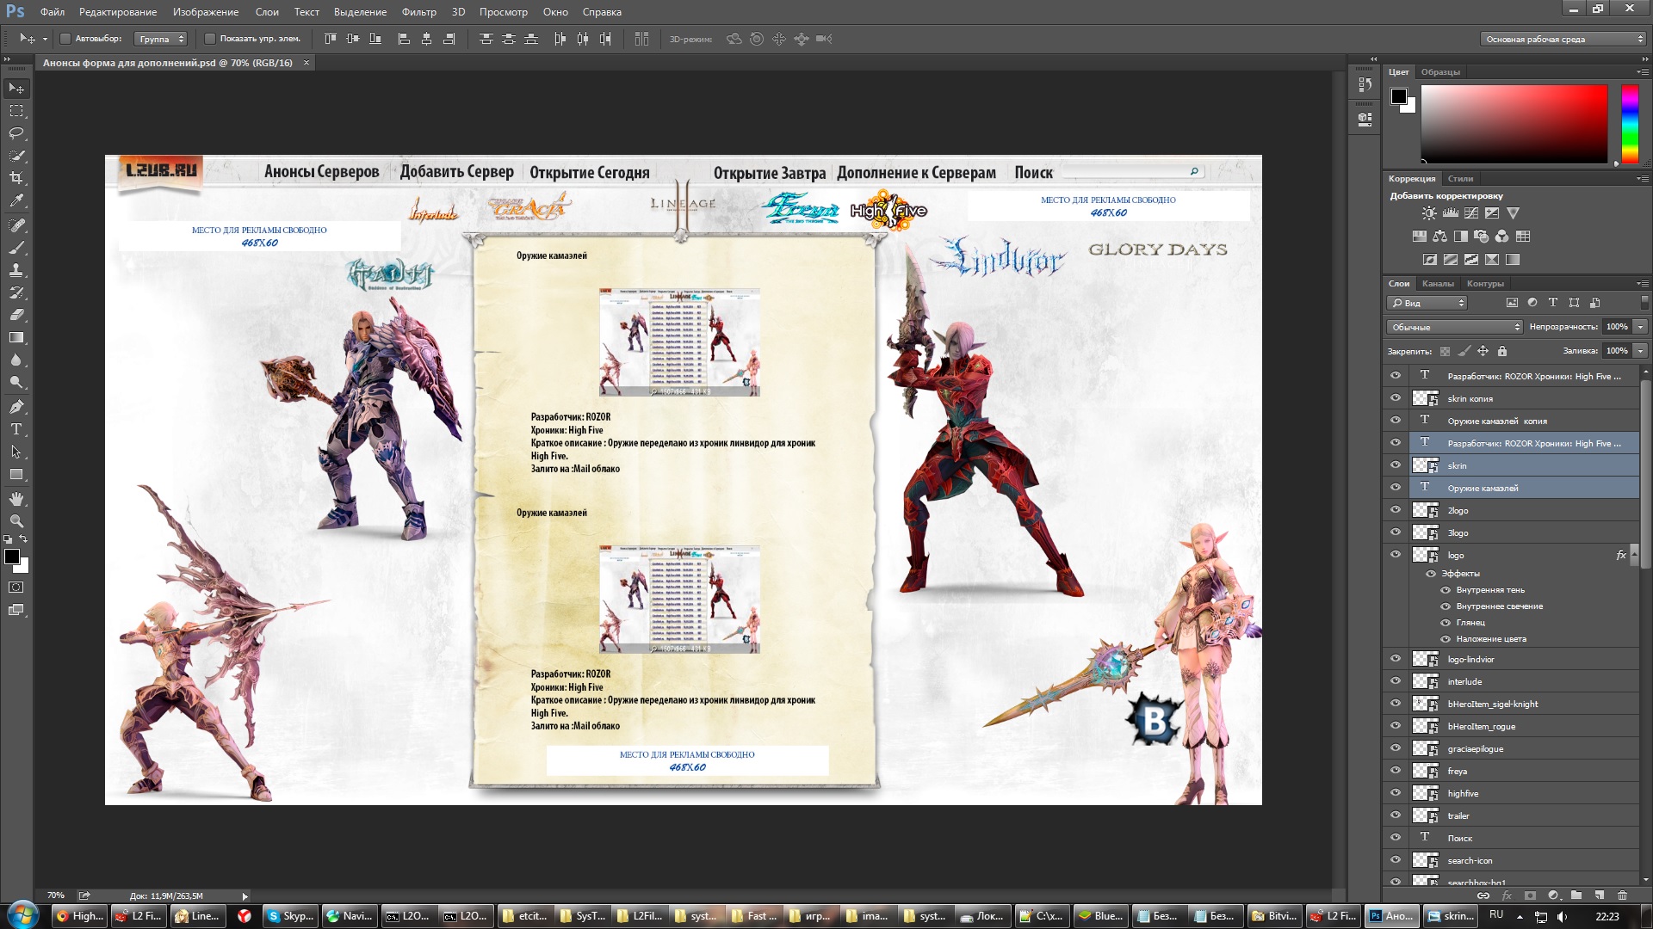1653x929 pixels.
Task: Select the Eyedropper tool
Action: tap(16, 200)
